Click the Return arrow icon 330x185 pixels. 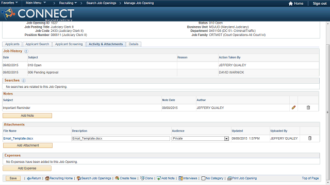point(29,178)
